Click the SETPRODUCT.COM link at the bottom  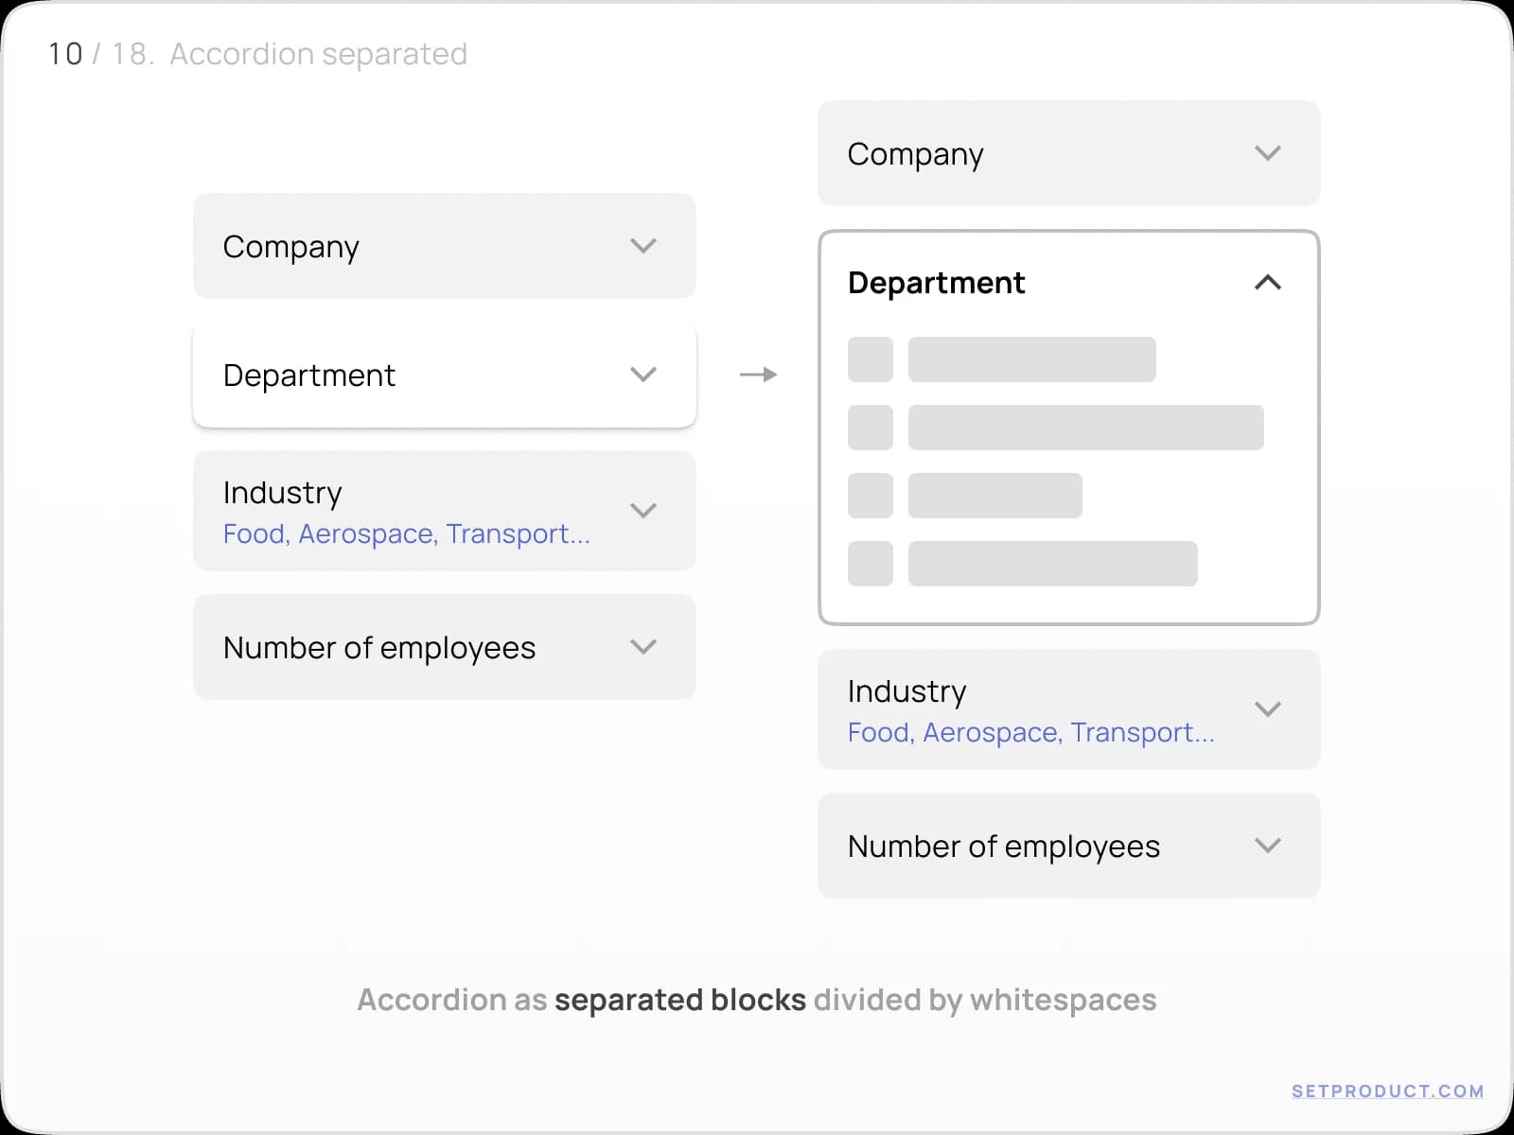tap(1385, 1090)
